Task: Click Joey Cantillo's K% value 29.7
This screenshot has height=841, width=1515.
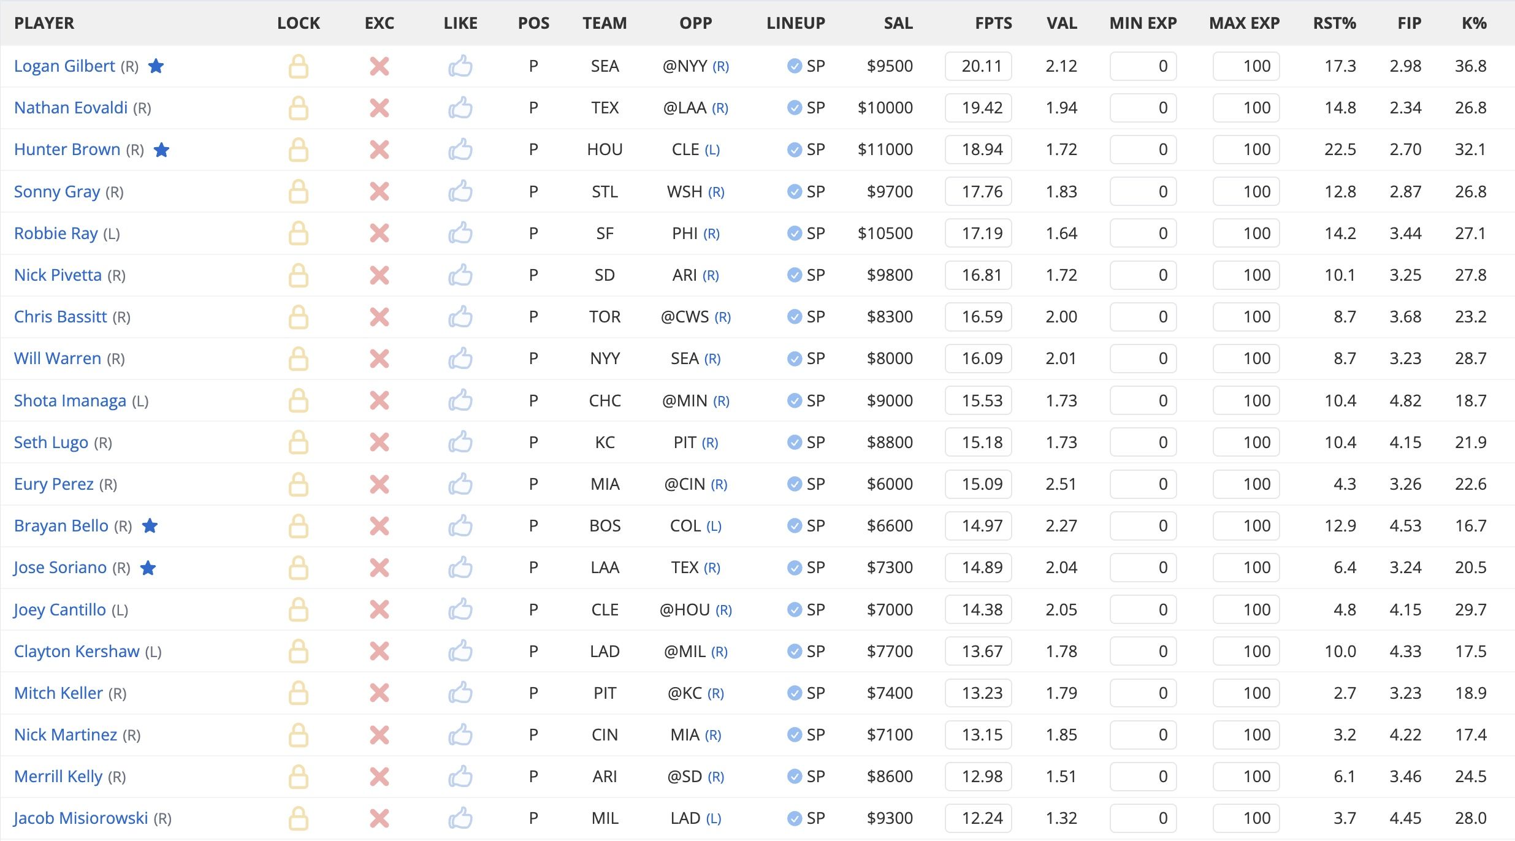Action: [1470, 610]
